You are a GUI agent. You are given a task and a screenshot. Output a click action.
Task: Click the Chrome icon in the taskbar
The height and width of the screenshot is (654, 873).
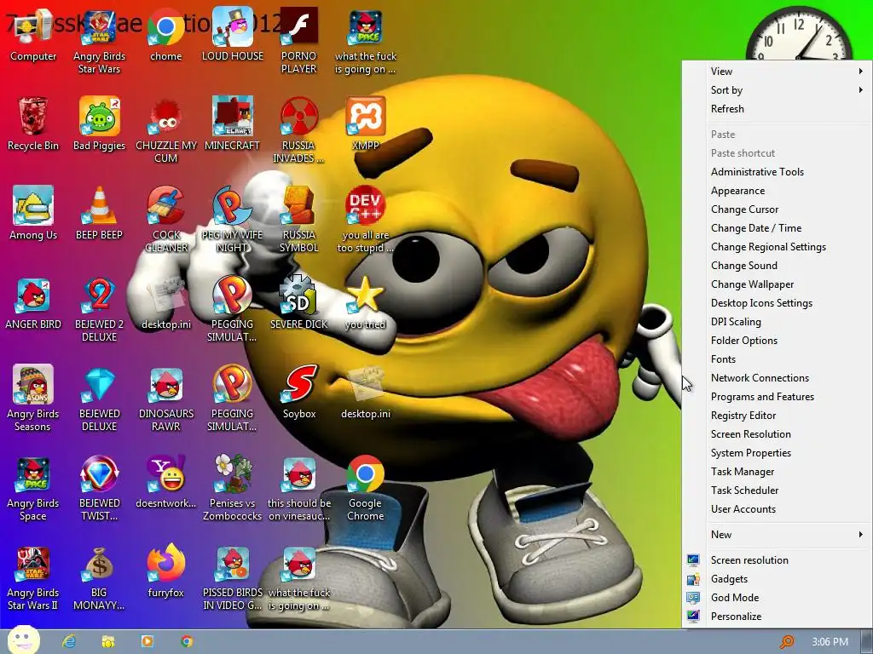tap(187, 641)
